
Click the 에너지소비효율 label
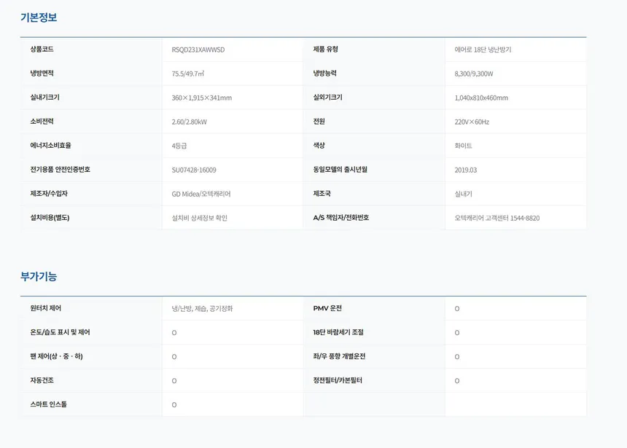[x=51, y=145]
